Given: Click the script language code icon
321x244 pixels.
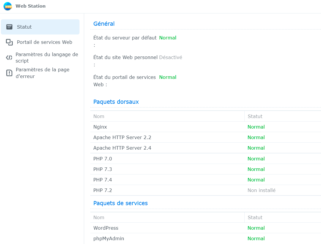Looking at the screenshot, I should pos(9,58).
